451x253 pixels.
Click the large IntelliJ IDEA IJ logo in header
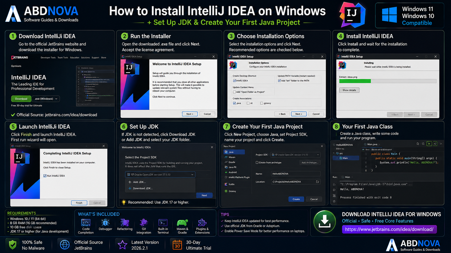(x=352, y=15)
